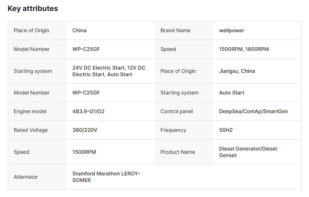The width and height of the screenshot is (309, 197).
Task: Select the 4B3.9-G1/G2 engine model value
Action: [88, 111]
